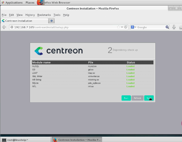Select Centreon Installation Firefox taskbar entry

[77, 140]
